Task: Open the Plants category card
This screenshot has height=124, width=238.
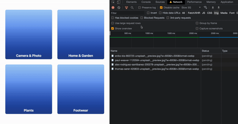Action: [x=29, y=89]
